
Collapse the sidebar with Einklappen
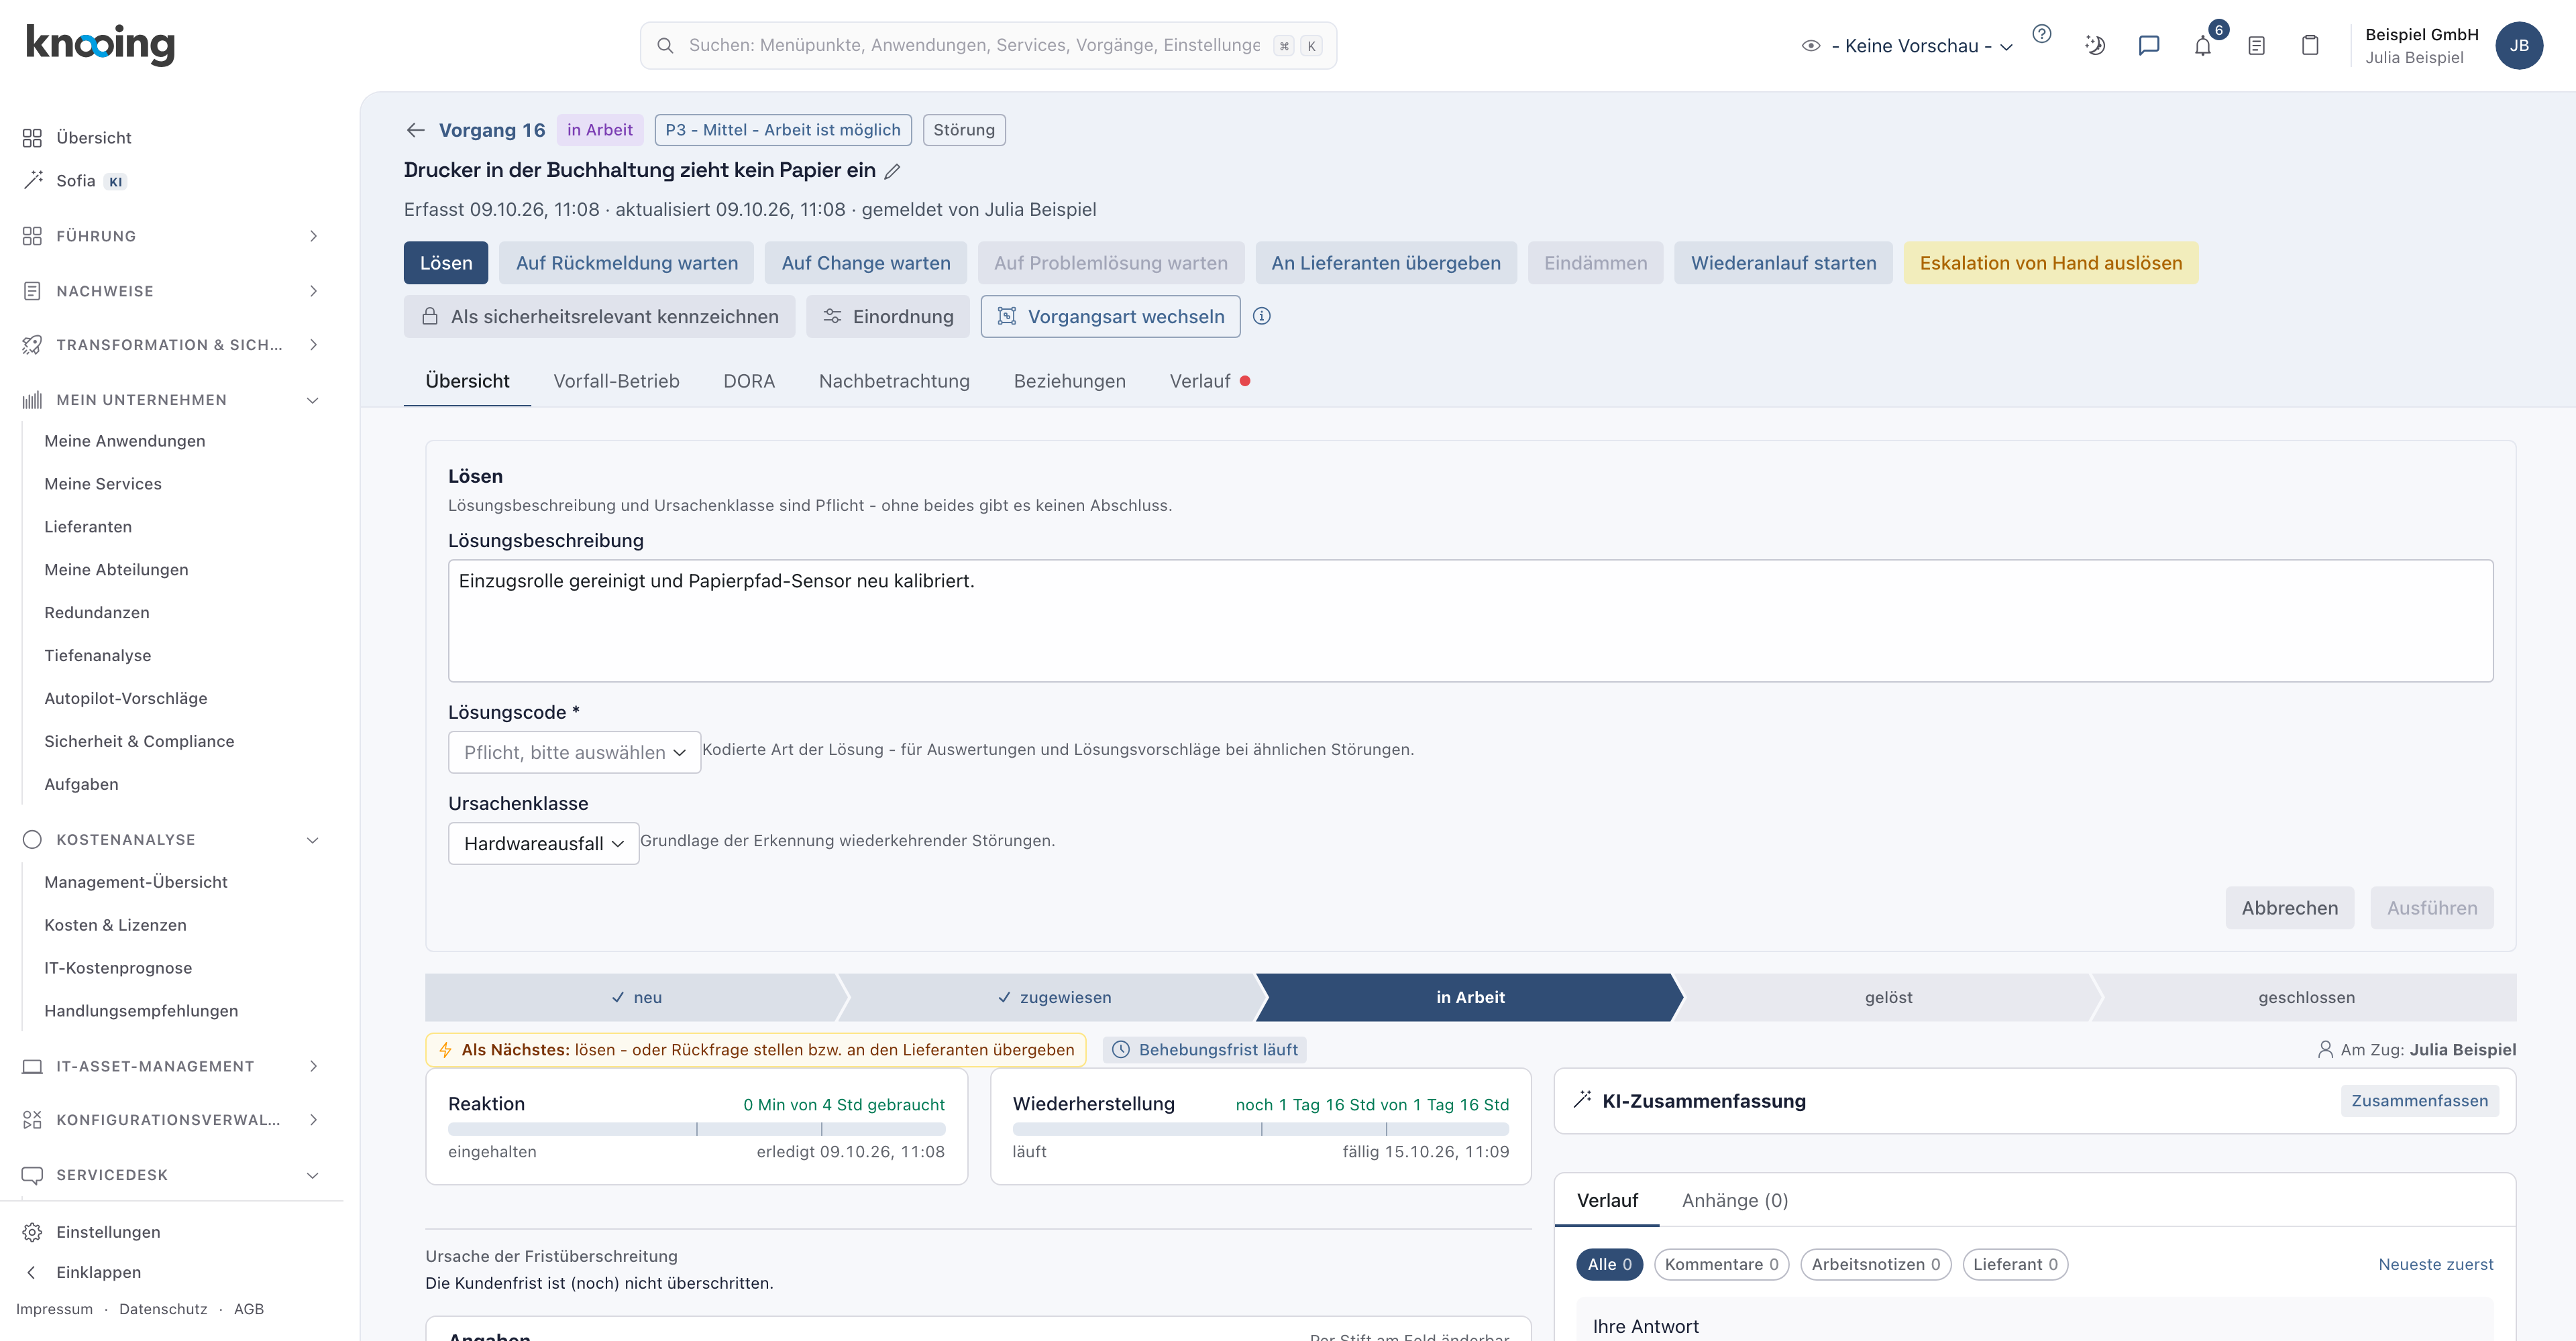(98, 1272)
